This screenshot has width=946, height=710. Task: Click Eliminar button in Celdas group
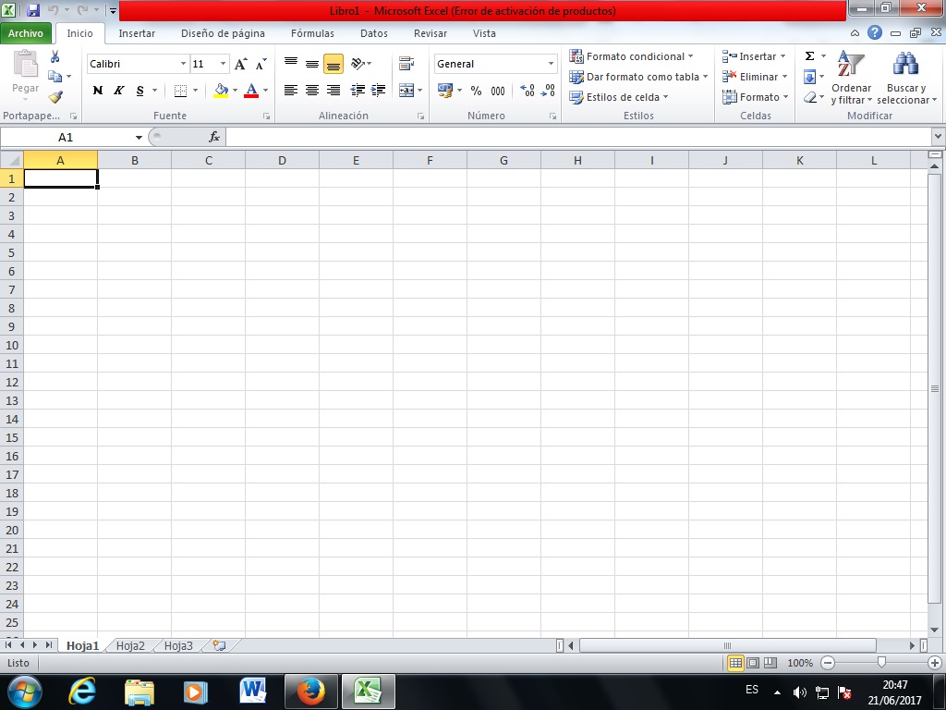tap(755, 77)
